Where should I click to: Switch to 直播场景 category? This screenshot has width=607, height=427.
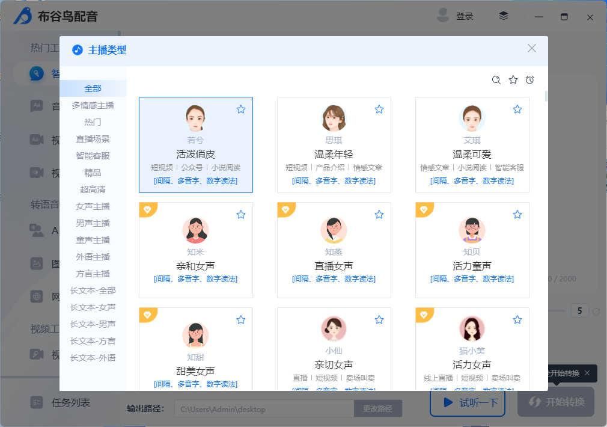coord(93,139)
